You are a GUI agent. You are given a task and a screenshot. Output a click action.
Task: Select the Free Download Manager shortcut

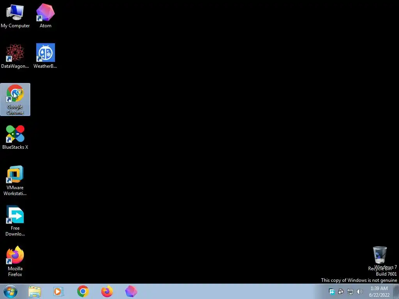click(15, 221)
